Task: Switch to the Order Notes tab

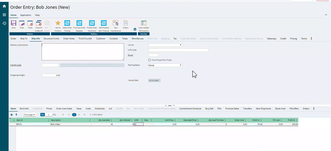Action: pos(69,39)
